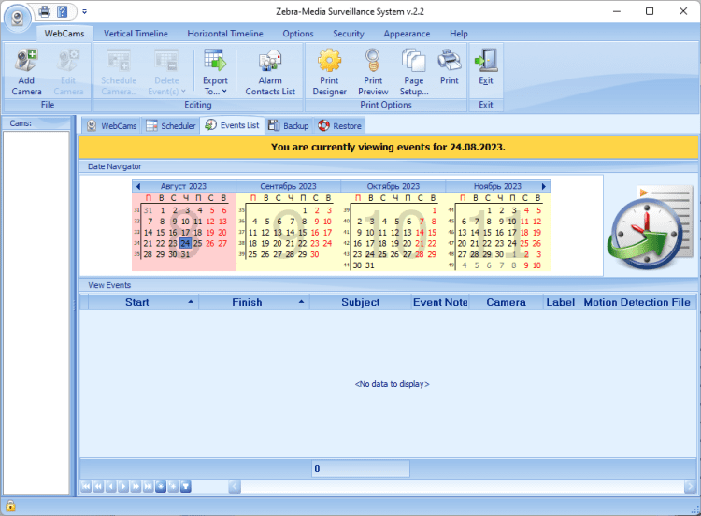Screen dimensions: 701x516
Task: Click the Motion Detection File column header
Action: tap(637, 302)
